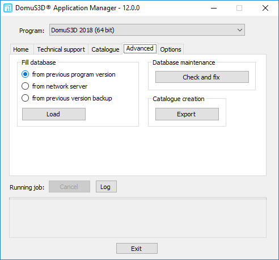Open the Technical support tab
The height and width of the screenshot is (260, 279).
pos(61,49)
